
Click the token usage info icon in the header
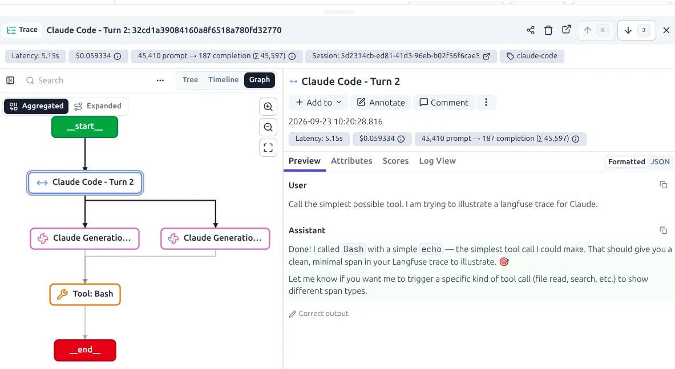click(x=292, y=56)
